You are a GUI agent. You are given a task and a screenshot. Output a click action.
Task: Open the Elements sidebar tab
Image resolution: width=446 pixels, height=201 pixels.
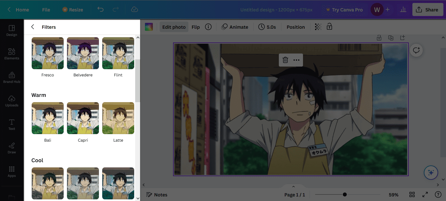point(12,54)
